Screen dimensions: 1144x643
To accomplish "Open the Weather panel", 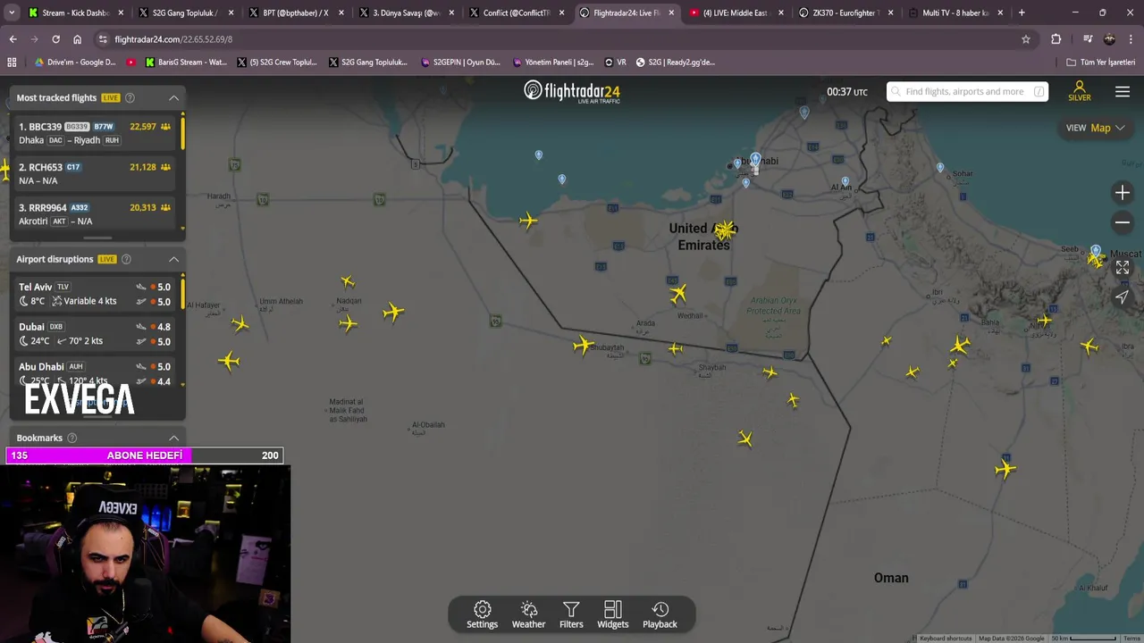I will [528, 614].
